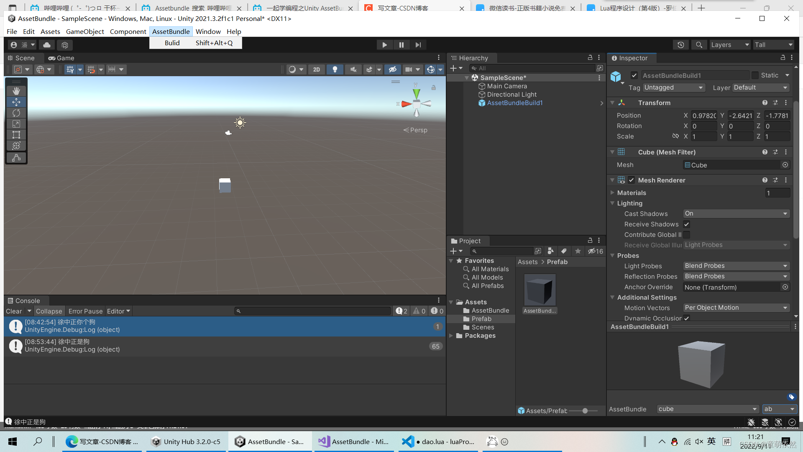Toggle Cast Shadows On setting
The height and width of the screenshot is (452, 803).
(735, 213)
